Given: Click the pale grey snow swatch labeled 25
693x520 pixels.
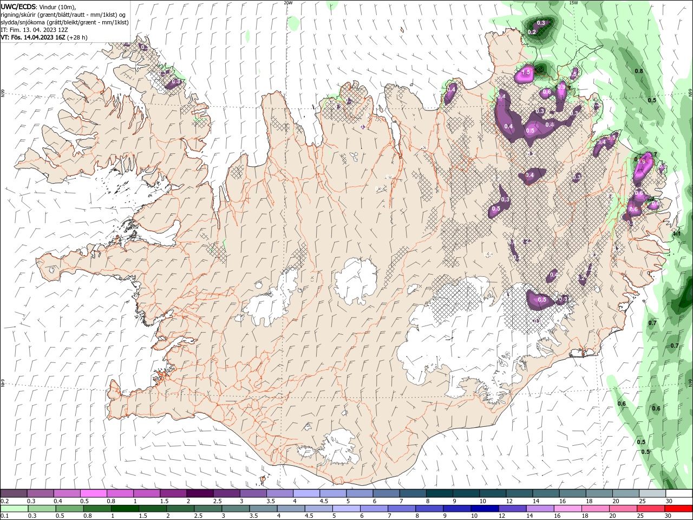Looking at the screenshot, I should [x=653, y=493].
